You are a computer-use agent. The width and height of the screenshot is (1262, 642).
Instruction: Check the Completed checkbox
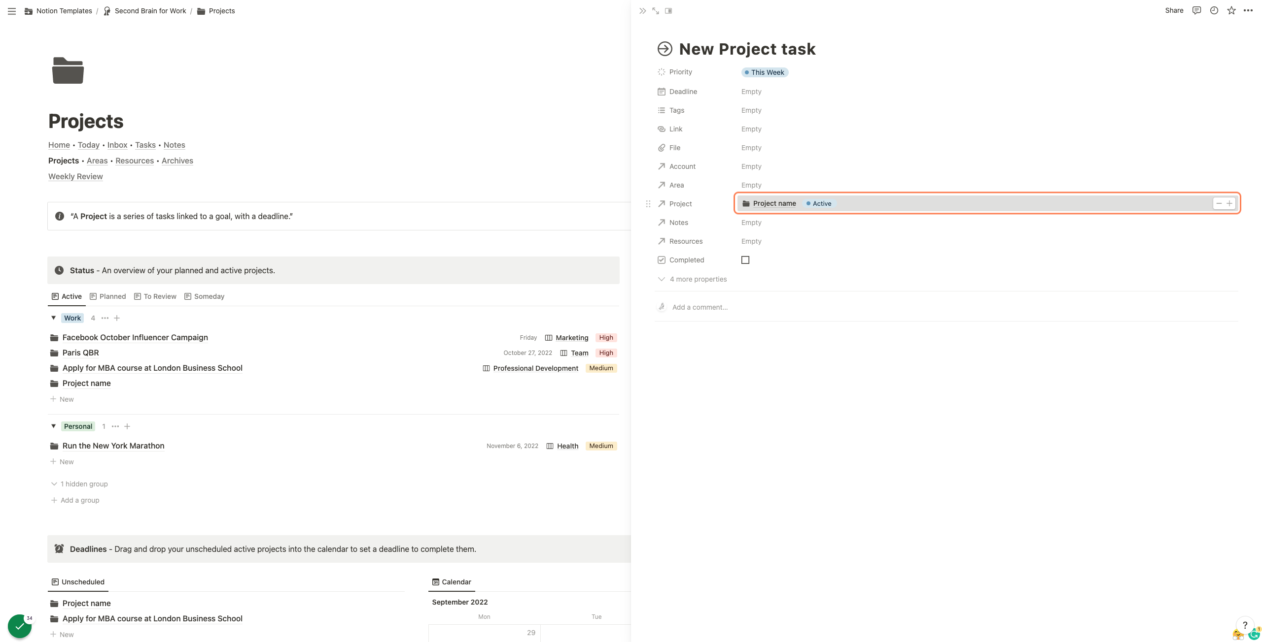click(745, 260)
